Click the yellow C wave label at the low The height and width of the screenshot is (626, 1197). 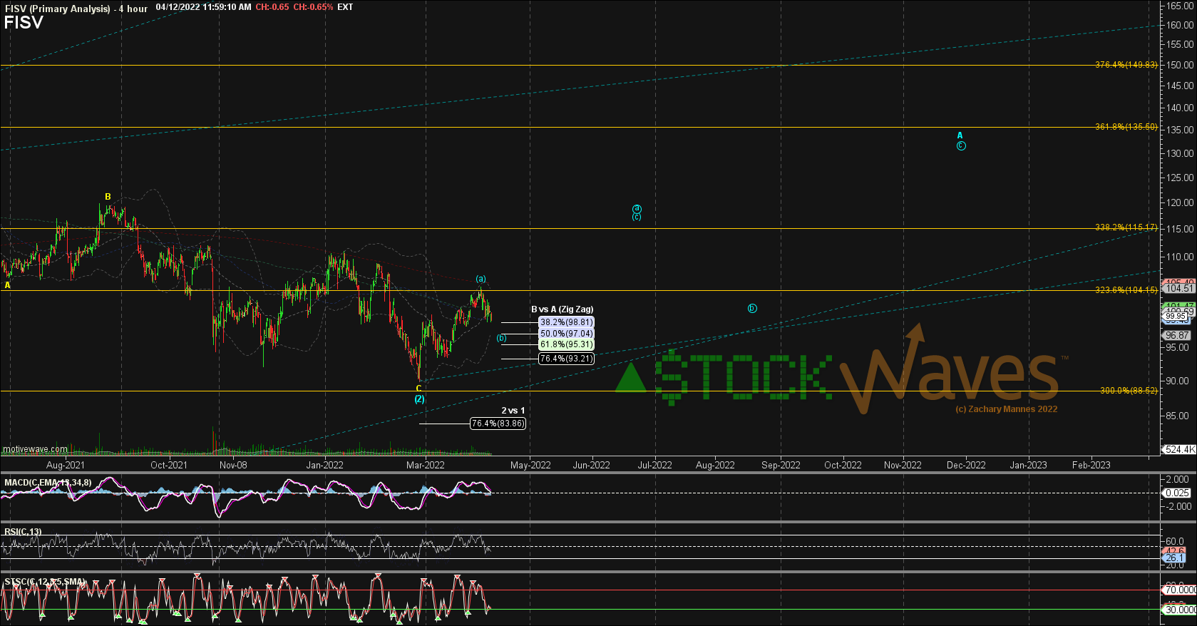click(419, 389)
